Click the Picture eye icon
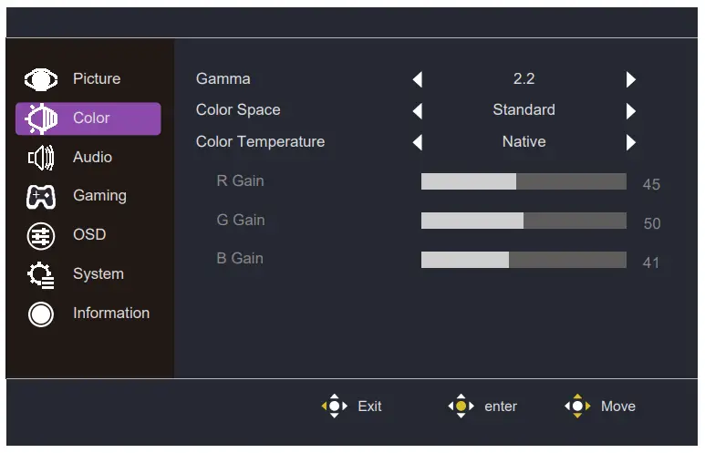The image size is (705, 453). 41,80
